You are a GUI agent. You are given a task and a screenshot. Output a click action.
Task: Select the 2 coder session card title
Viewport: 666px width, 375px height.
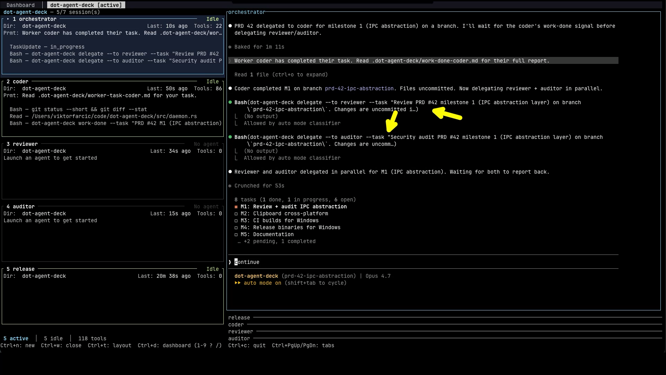tap(17, 82)
